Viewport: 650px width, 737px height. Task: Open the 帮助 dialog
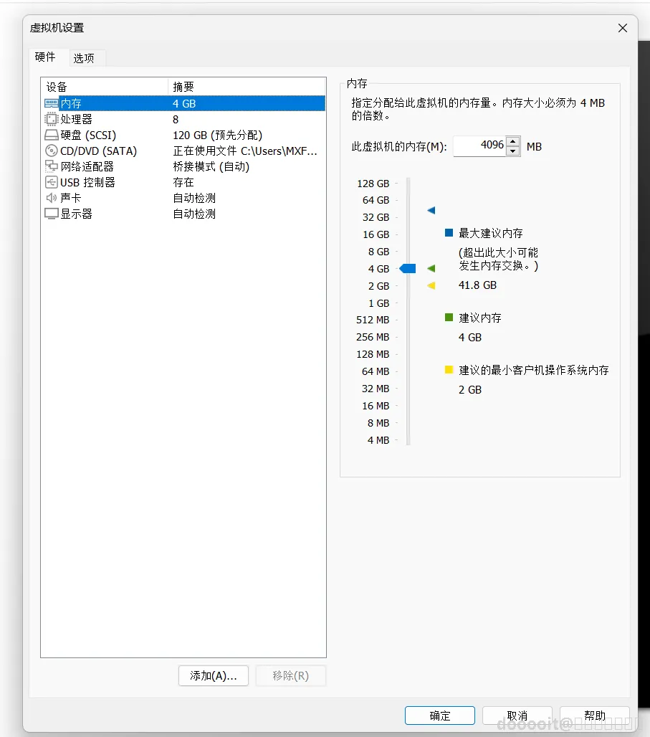click(594, 715)
